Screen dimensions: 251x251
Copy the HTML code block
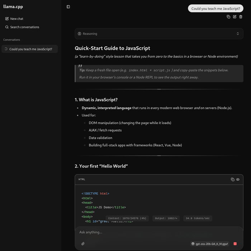(232, 179)
